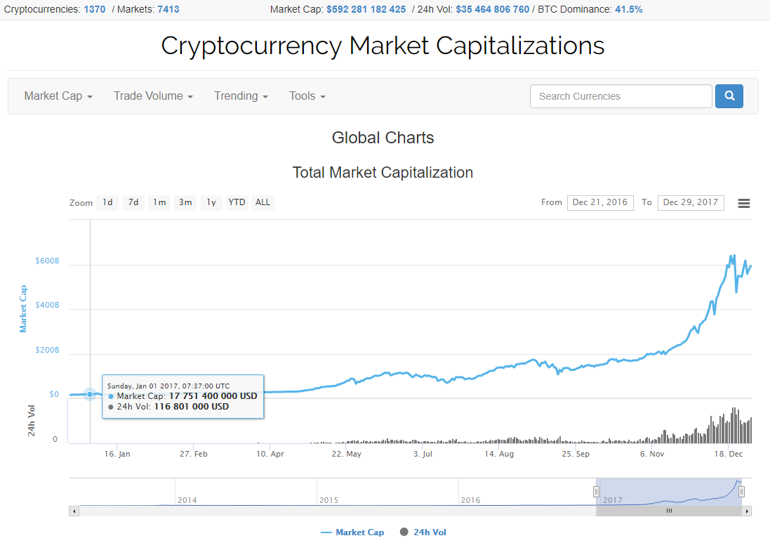Click the From date input box
This screenshot has height=543, width=770.
point(600,202)
